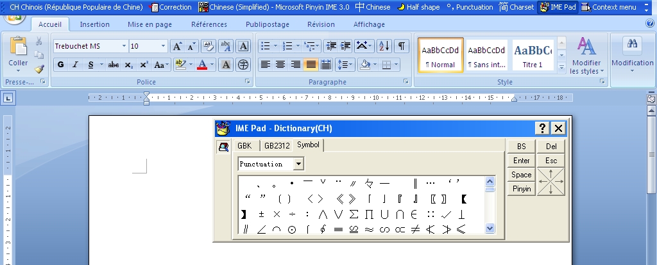Apply the Titre 1 style
This screenshot has height=265, width=657.
[x=532, y=55]
